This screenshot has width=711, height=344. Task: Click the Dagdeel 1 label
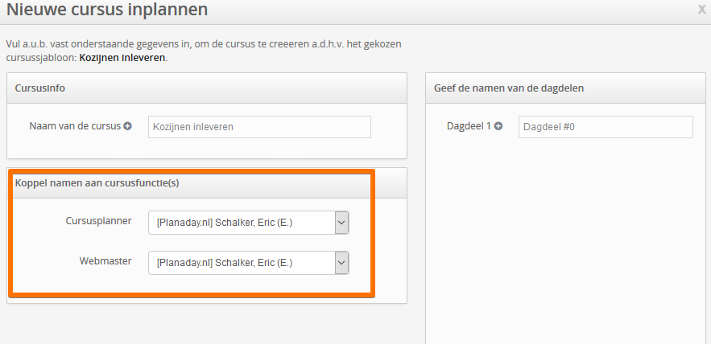point(469,126)
